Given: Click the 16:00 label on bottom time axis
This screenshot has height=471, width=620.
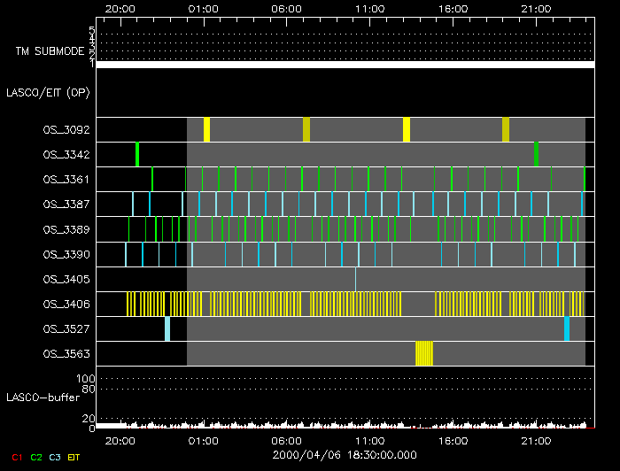Looking at the screenshot, I should click(x=453, y=439).
